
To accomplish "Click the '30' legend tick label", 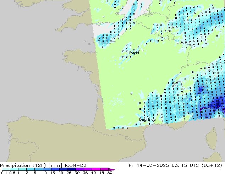I will tap(77, 173).
